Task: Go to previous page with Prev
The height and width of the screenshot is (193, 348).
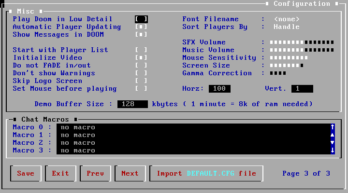Action: (95, 174)
